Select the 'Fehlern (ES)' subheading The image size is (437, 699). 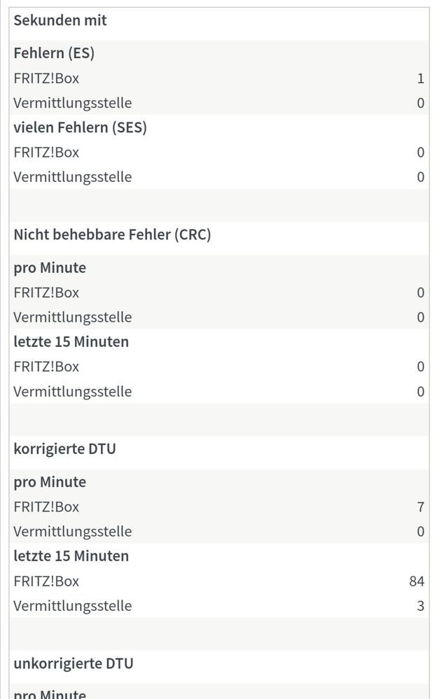[x=54, y=53]
